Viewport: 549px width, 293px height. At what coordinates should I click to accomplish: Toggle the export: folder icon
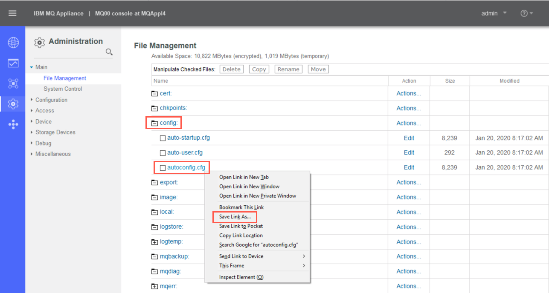coord(154,183)
